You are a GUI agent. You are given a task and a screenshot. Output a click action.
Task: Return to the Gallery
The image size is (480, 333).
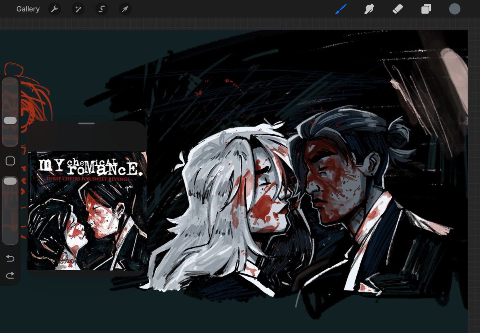point(28,9)
